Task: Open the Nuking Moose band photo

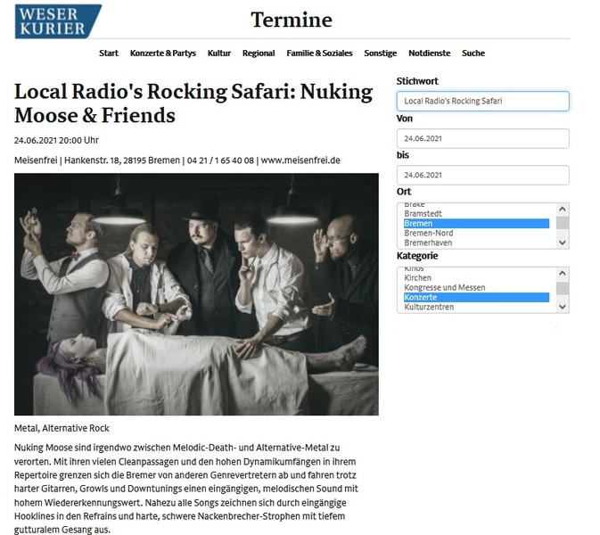Action: pos(196,294)
